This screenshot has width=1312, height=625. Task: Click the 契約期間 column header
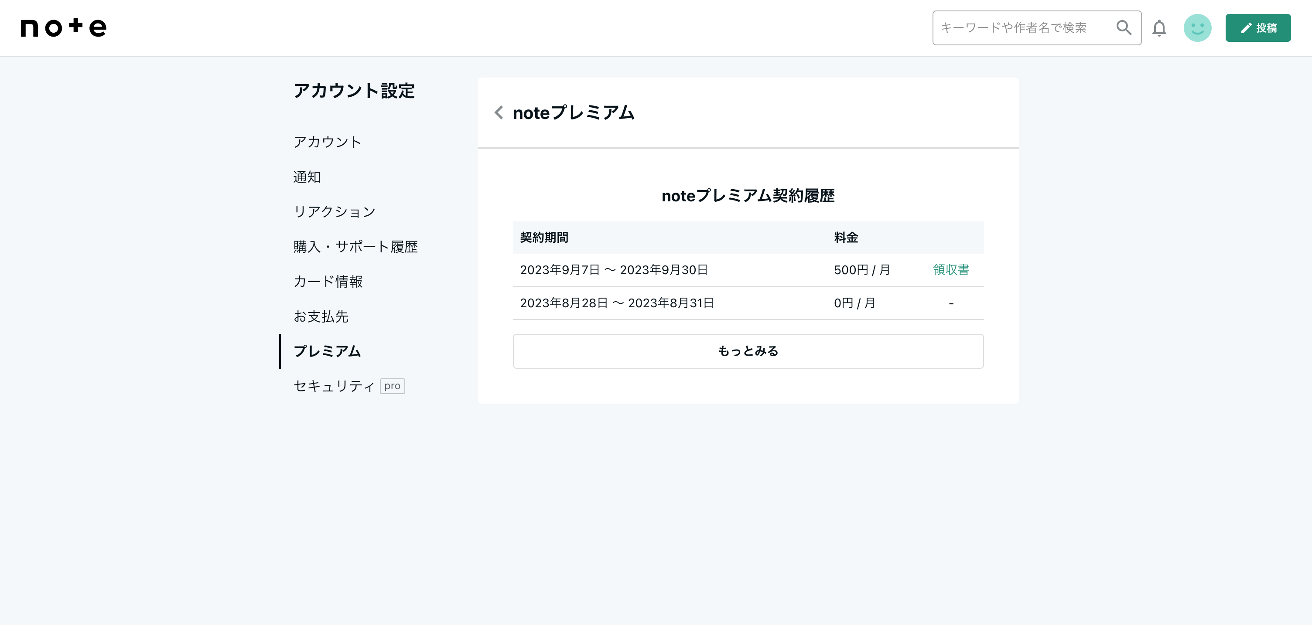pyautogui.click(x=544, y=238)
